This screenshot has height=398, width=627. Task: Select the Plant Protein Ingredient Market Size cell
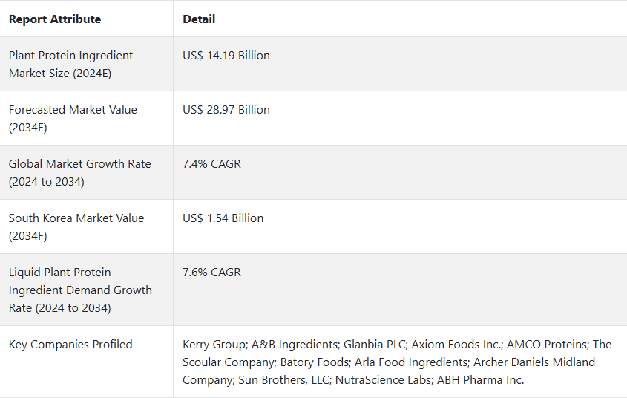pyautogui.click(x=71, y=64)
